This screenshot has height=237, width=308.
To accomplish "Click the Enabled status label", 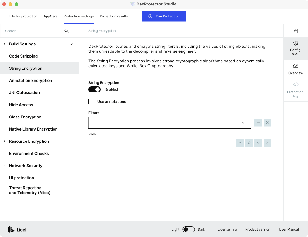I will (111, 90).
